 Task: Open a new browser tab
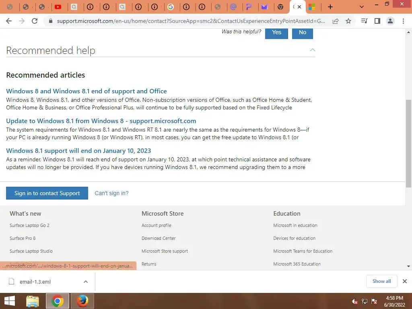click(330, 7)
